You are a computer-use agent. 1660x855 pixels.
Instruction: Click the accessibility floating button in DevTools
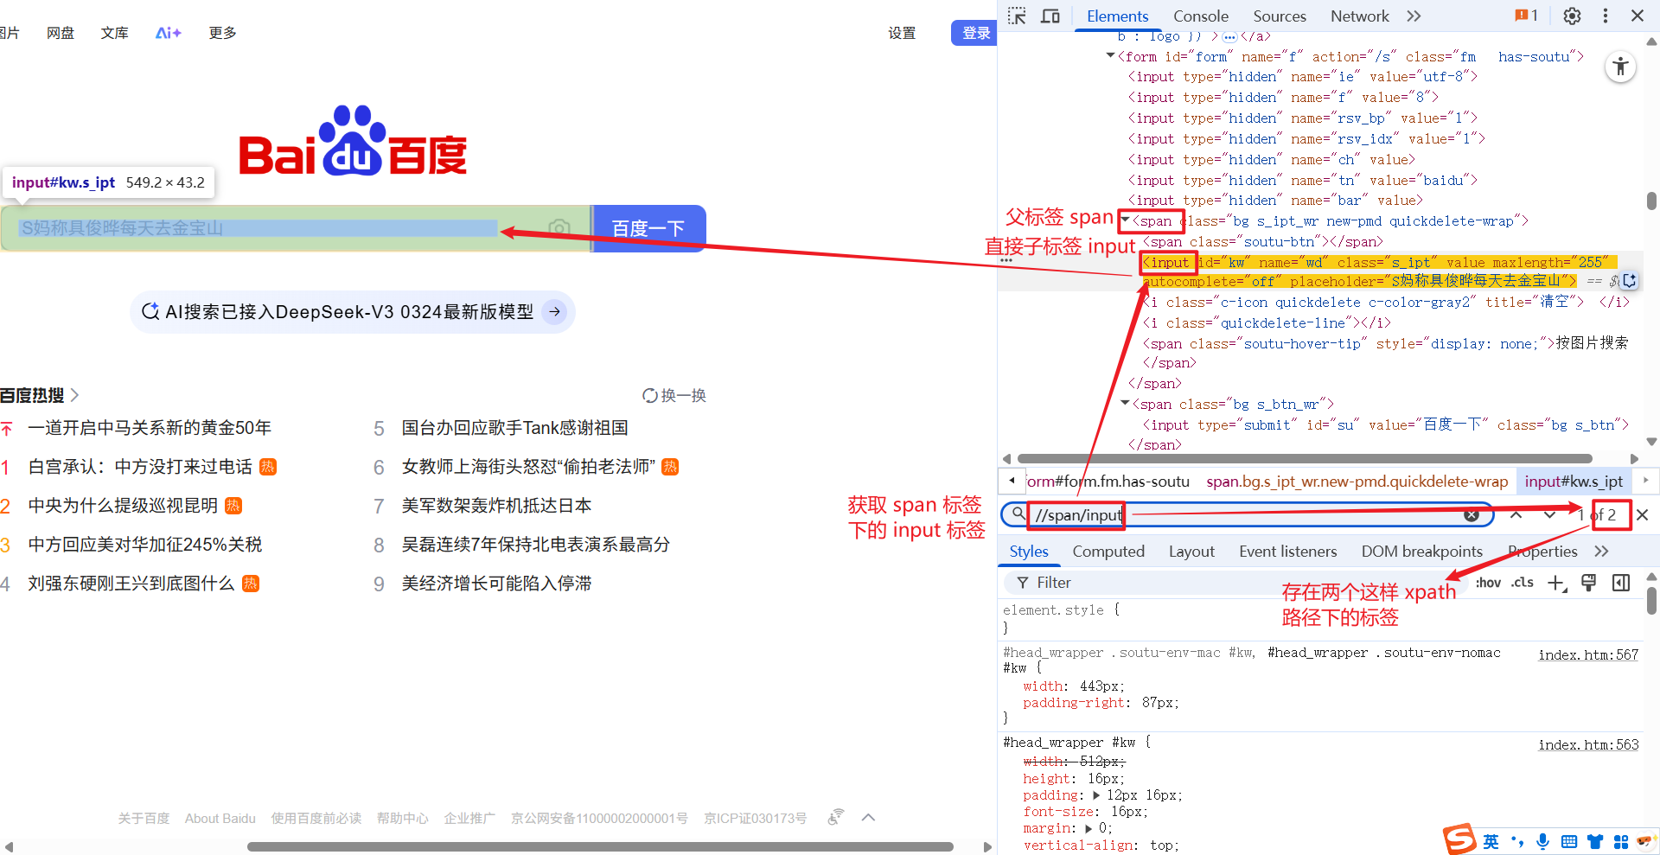[x=1621, y=67]
